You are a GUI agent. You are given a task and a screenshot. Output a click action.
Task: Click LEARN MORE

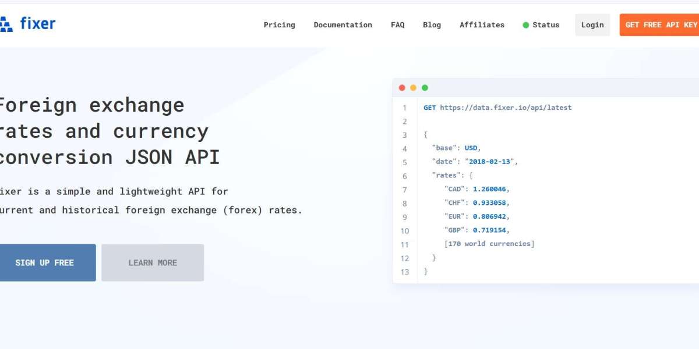(x=153, y=262)
